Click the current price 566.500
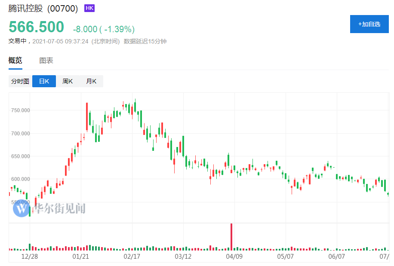 [x=37, y=27]
